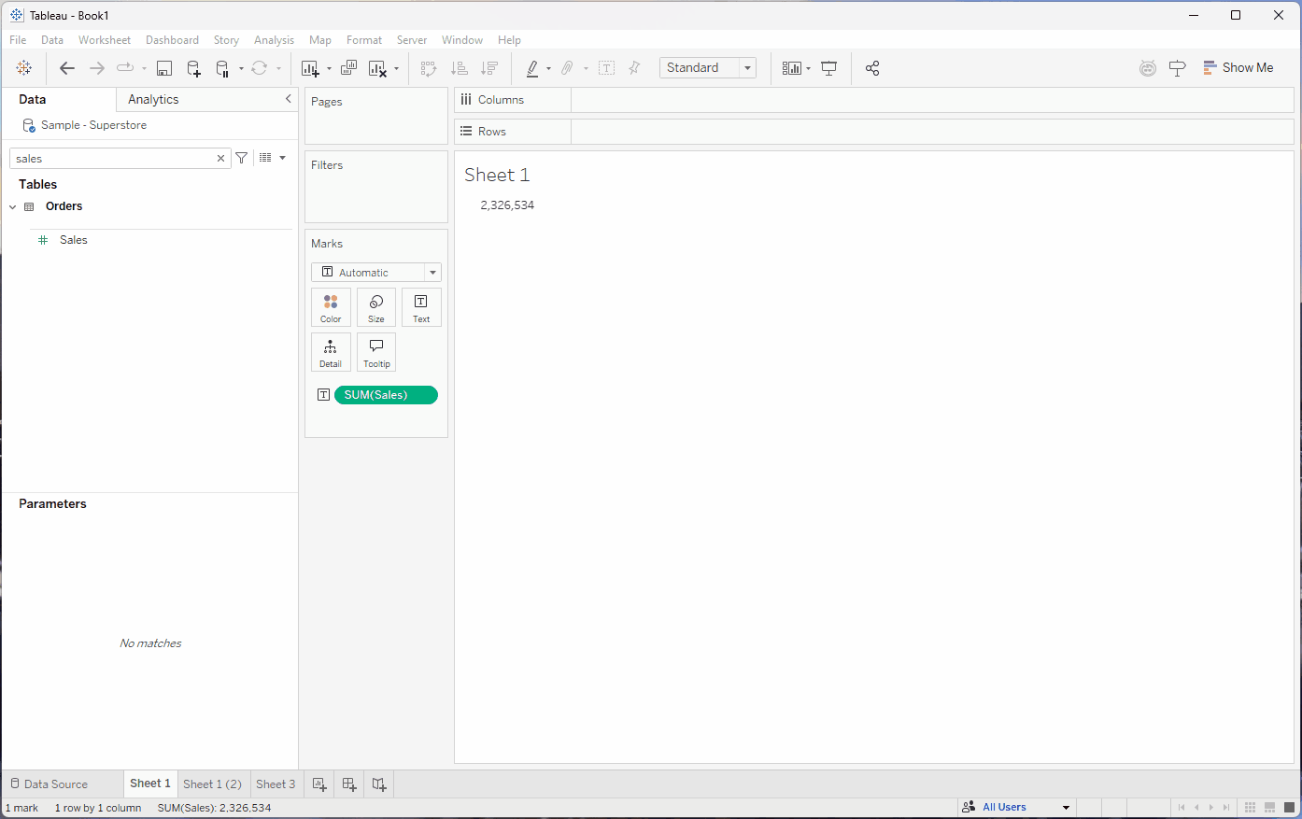This screenshot has width=1302, height=819.
Task: Toggle the Show Me panel
Action: (x=1238, y=68)
